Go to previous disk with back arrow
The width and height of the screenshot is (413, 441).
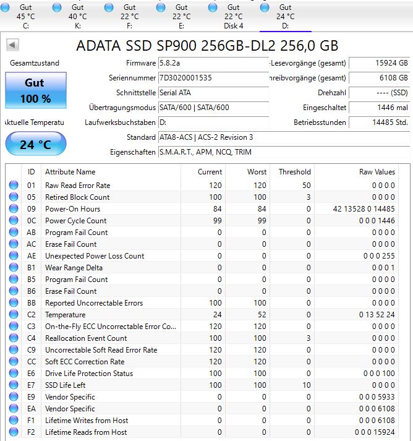(x=12, y=45)
